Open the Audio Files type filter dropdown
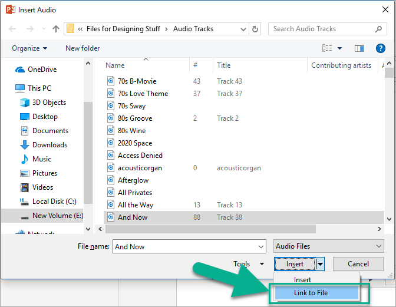This screenshot has width=396, height=307. (x=329, y=246)
